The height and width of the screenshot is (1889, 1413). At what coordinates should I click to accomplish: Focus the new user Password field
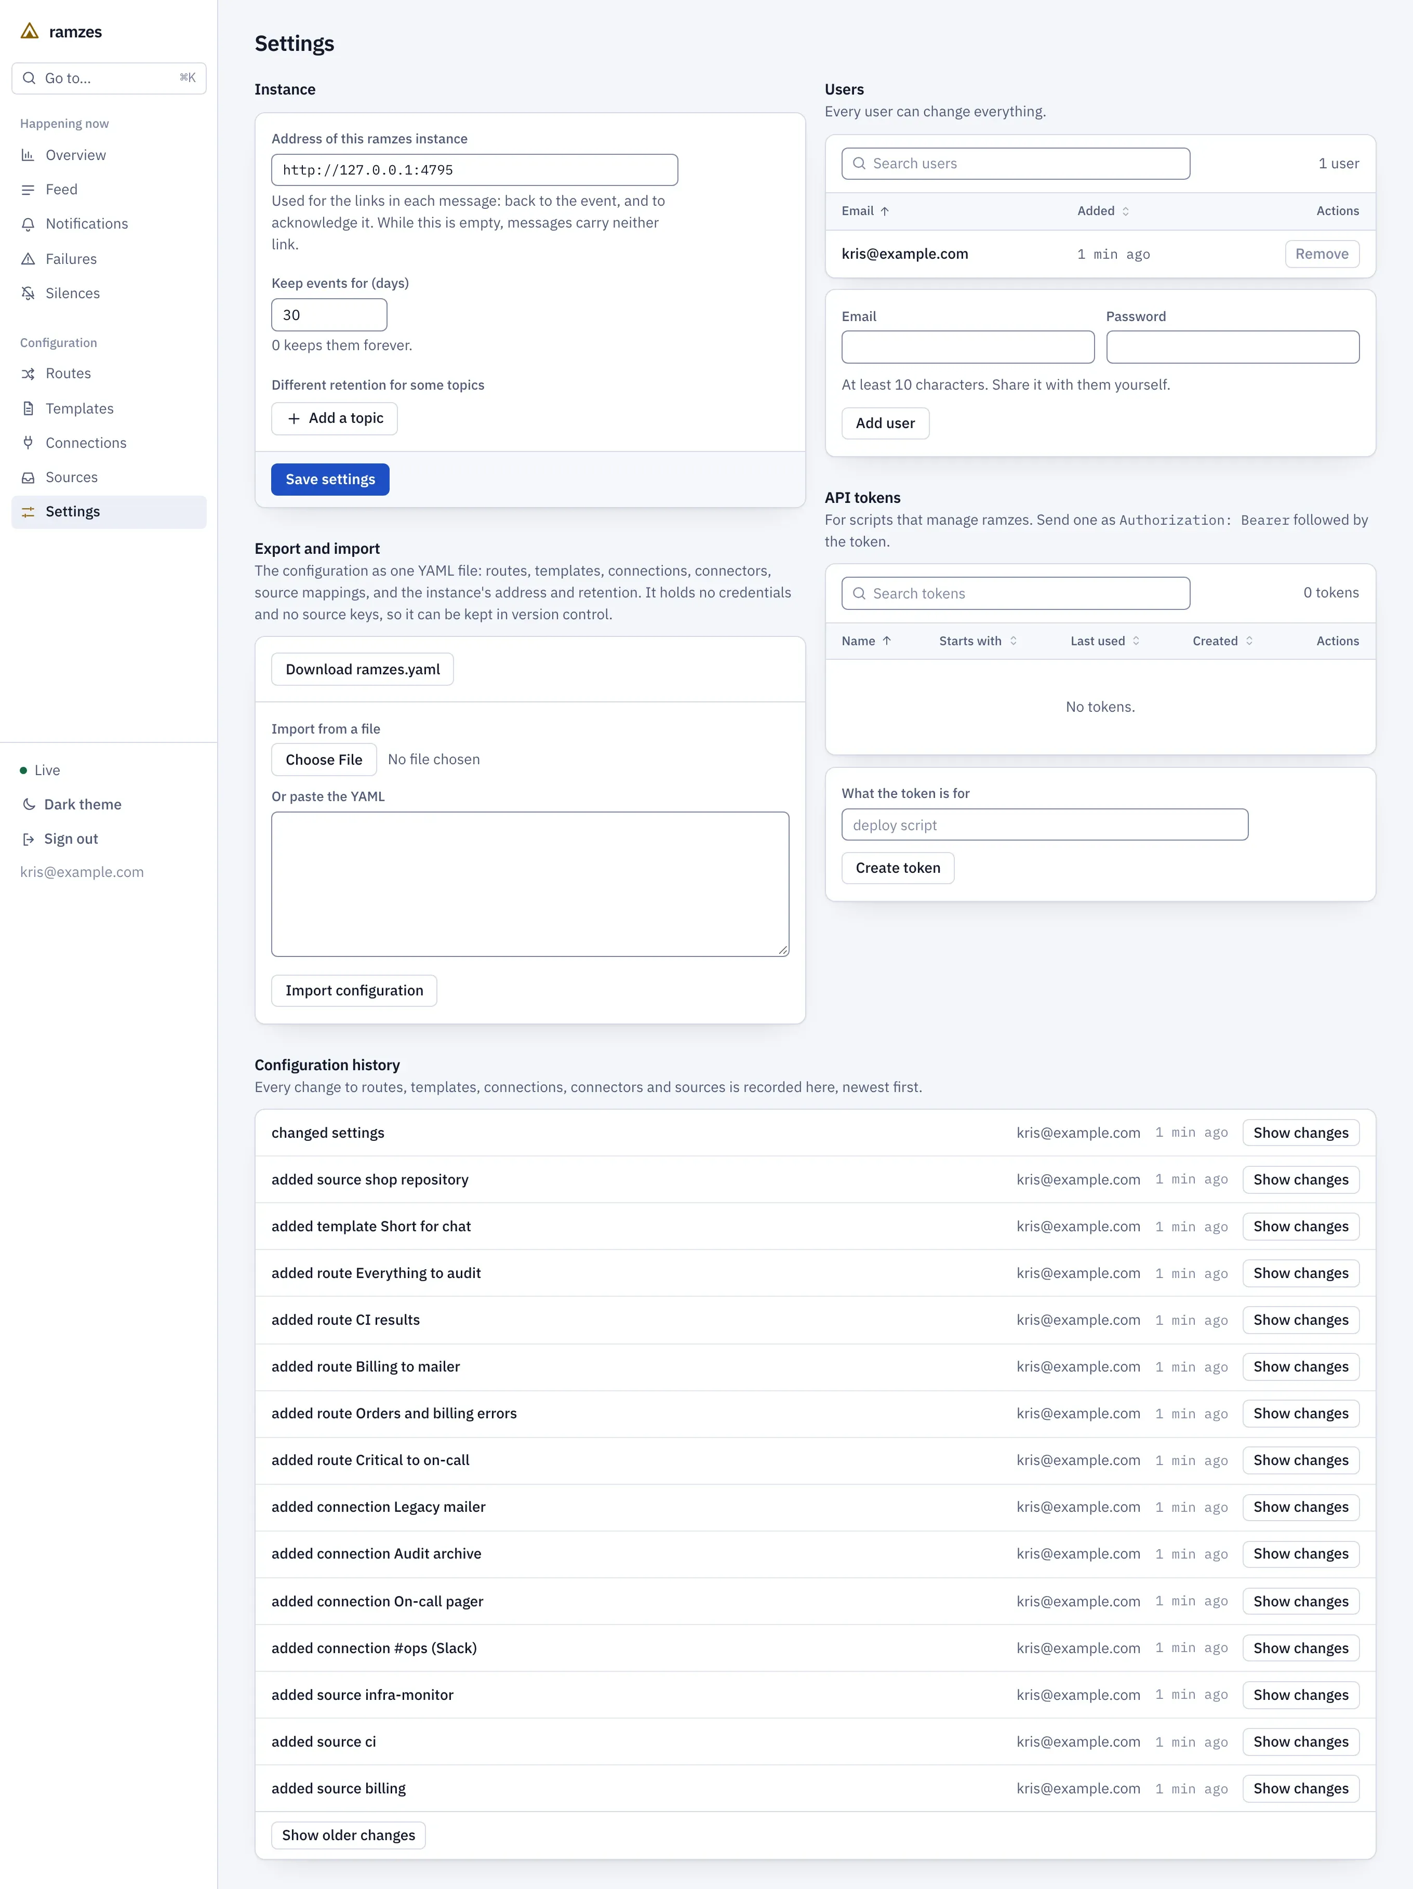1233,347
